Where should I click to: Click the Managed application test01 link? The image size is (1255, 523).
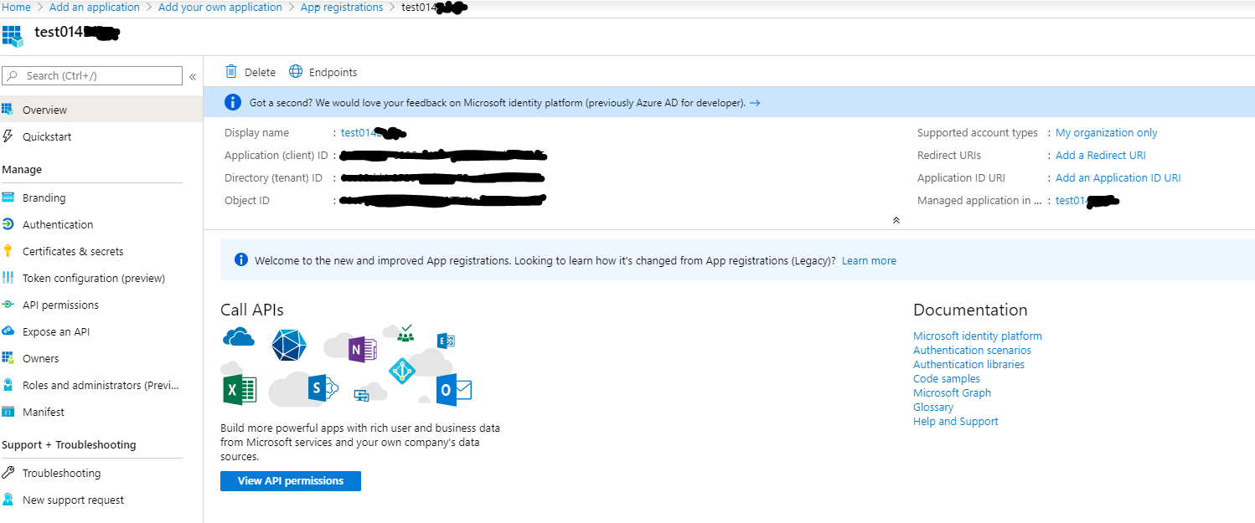pyautogui.click(x=1087, y=201)
